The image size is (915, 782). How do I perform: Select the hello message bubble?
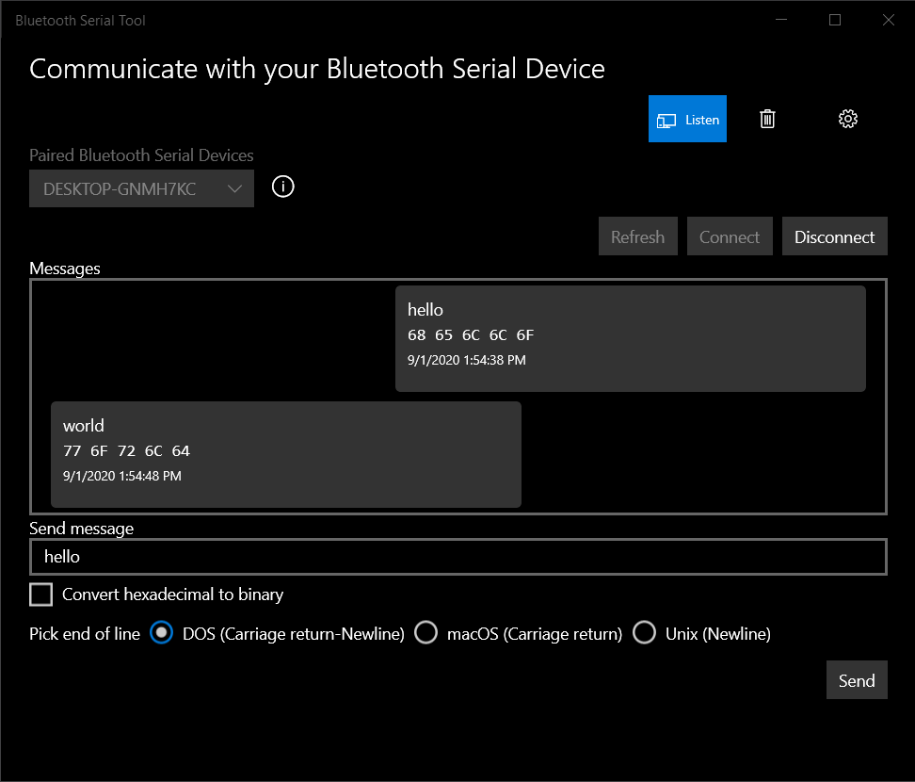pyautogui.click(x=631, y=337)
